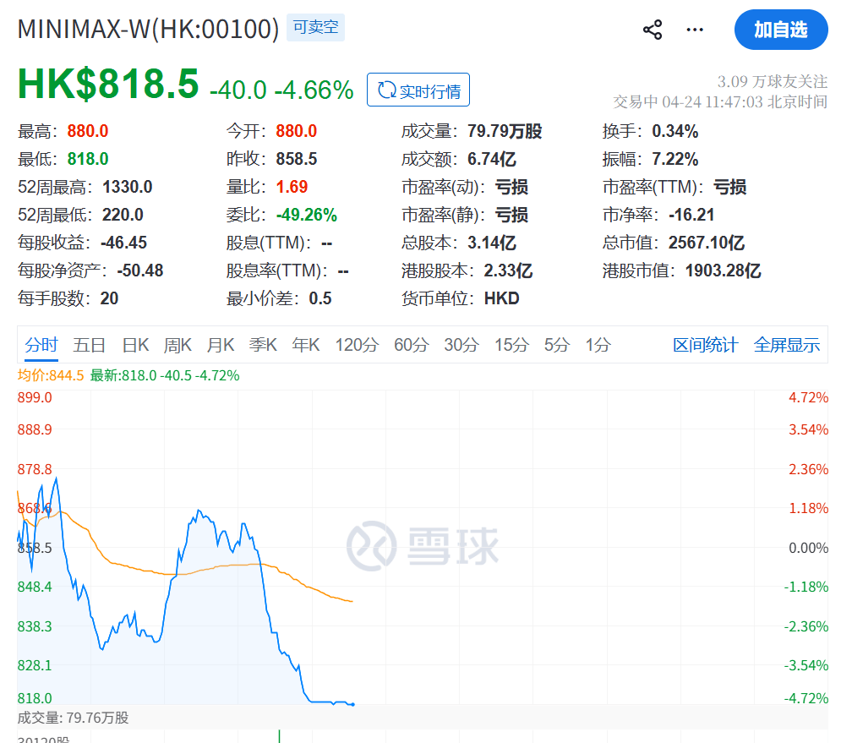Show the 年K chart
This screenshot has width=852, height=743.
click(306, 345)
